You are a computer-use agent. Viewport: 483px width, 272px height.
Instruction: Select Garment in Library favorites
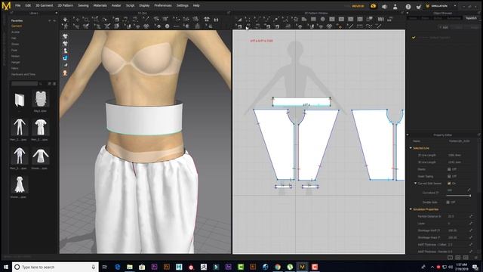pos(17,26)
